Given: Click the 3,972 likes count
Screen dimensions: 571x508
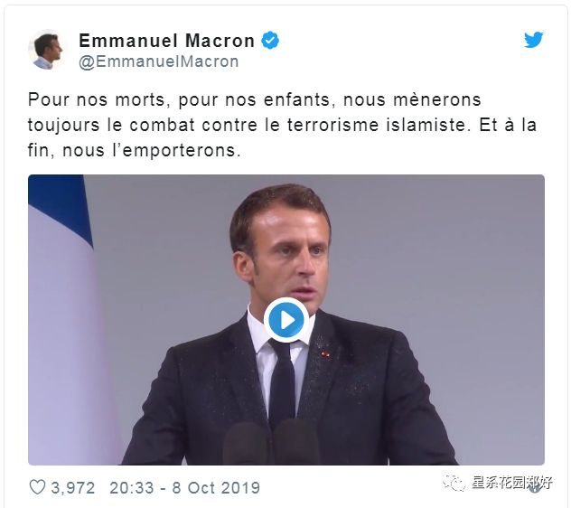Looking at the screenshot, I should pyautogui.click(x=73, y=487).
